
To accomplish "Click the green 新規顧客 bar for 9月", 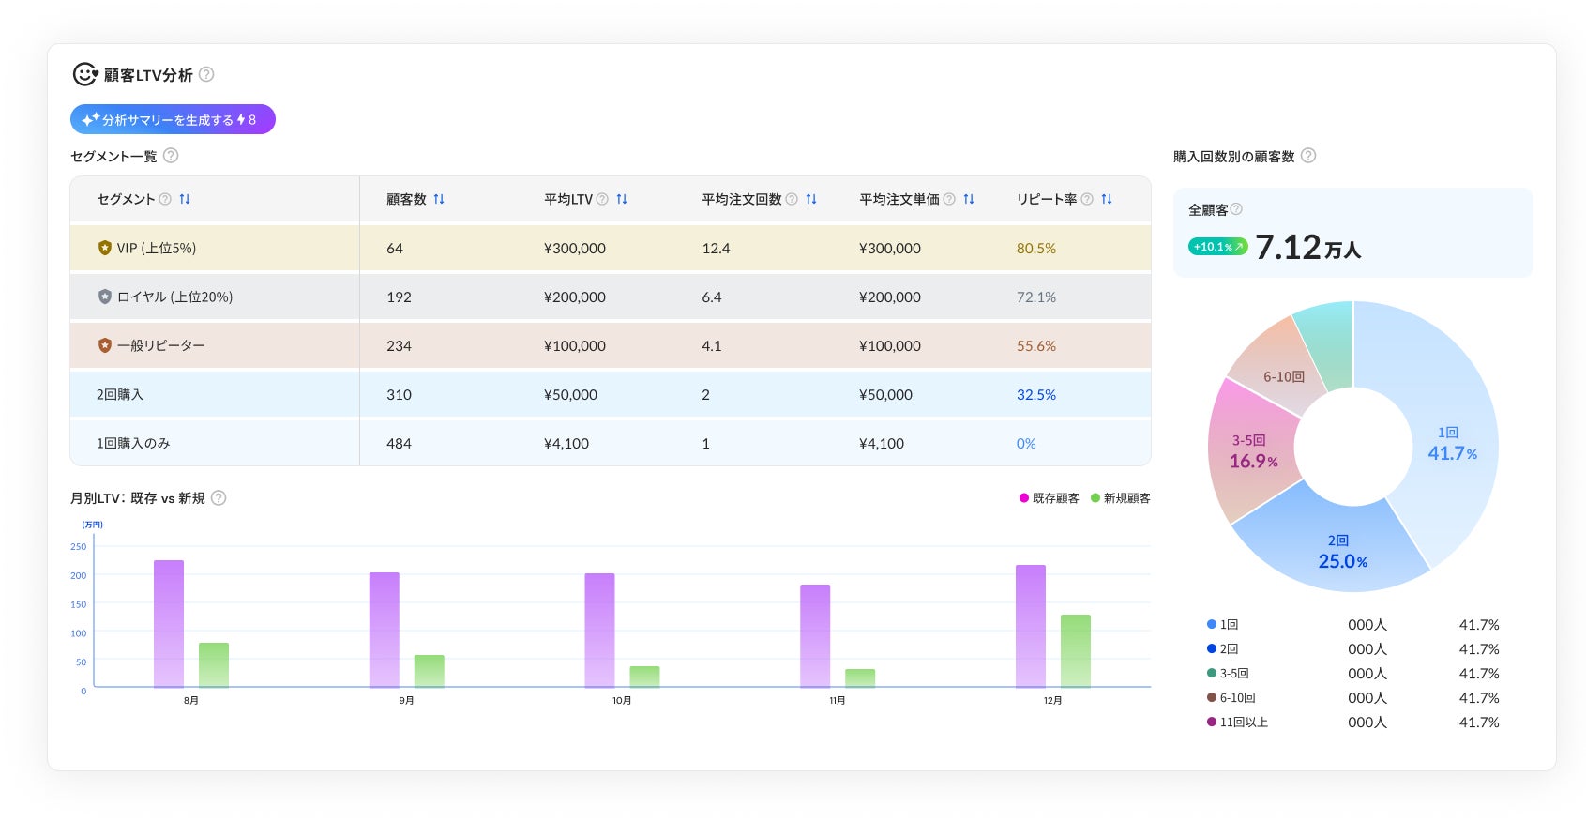I will 430,671.
